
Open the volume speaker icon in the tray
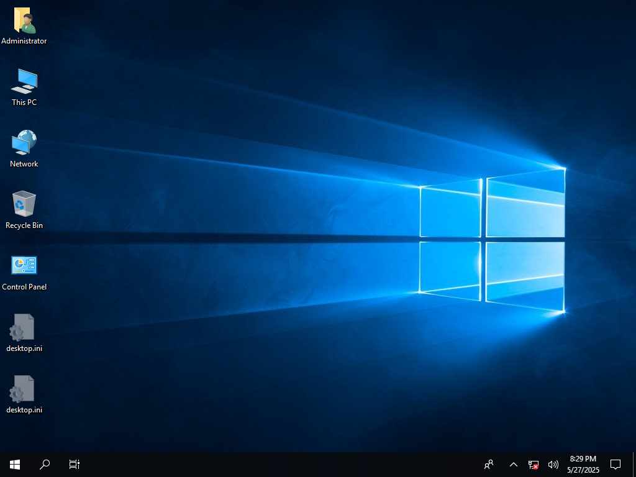coord(553,465)
